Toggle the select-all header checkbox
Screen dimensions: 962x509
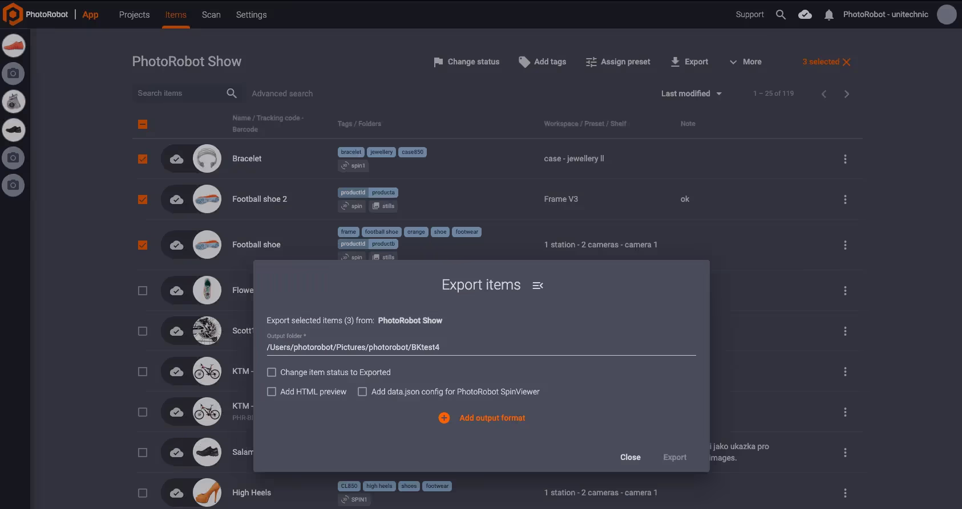pos(143,124)
